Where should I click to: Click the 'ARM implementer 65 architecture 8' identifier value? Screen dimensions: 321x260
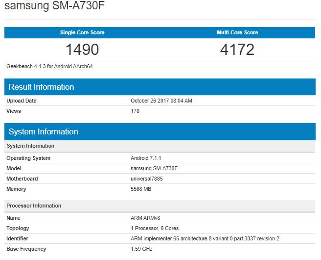[x=205, y=238]
